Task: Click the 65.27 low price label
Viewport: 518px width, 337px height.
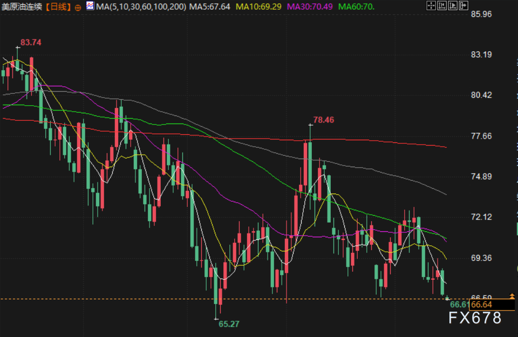Action: pos(229,324)
